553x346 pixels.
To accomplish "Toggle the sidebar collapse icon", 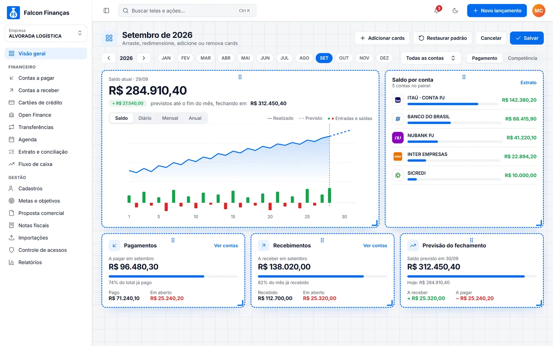I will coord(106,11).
